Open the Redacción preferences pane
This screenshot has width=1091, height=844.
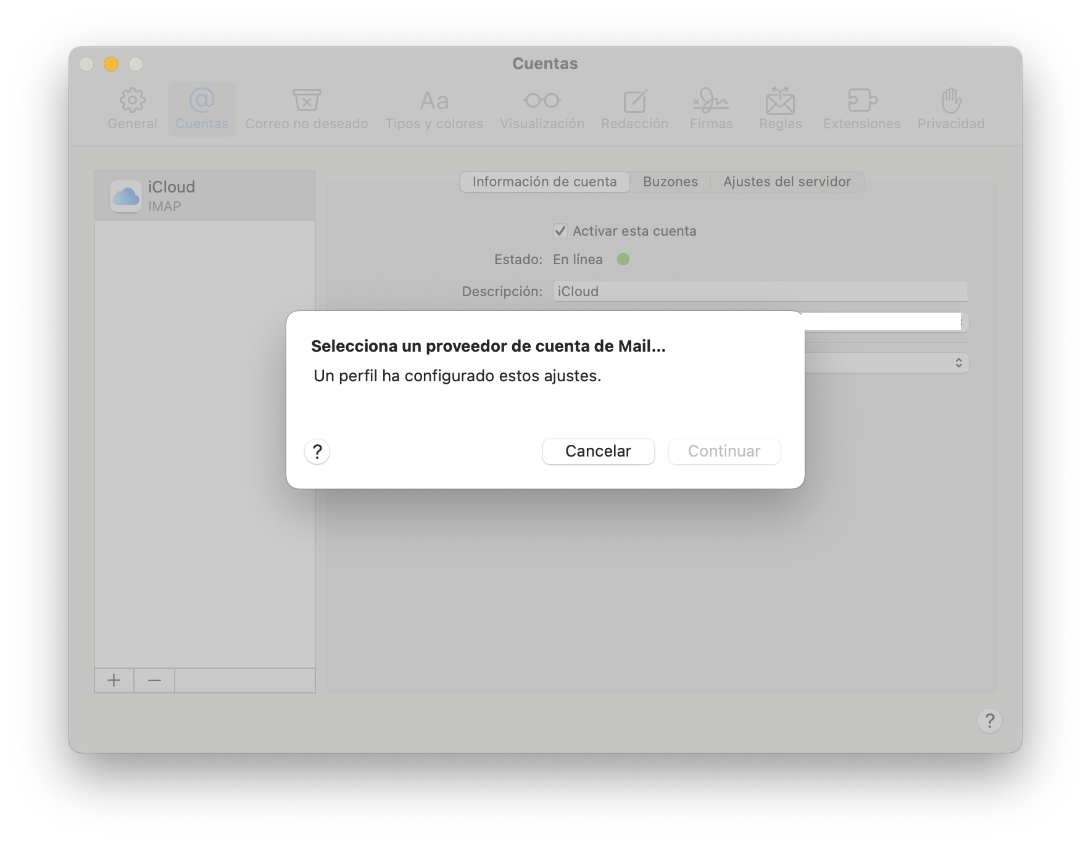pyautogui.click(x=634, y=109)
